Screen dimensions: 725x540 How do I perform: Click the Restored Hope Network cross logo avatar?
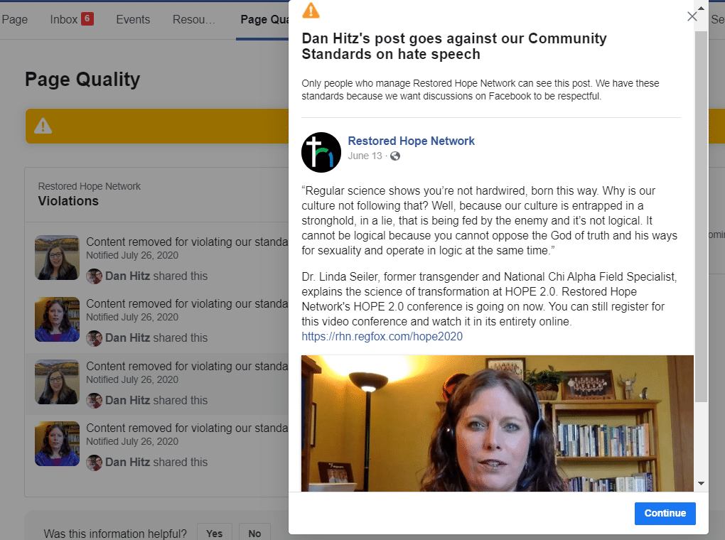coord(321,152)
